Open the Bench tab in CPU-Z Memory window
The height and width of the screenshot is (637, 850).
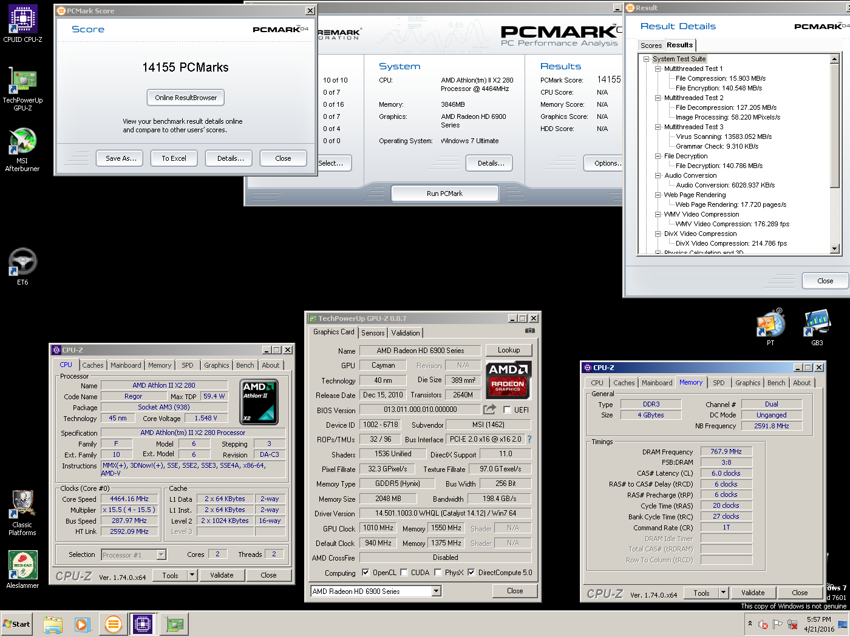click(777, 383)
